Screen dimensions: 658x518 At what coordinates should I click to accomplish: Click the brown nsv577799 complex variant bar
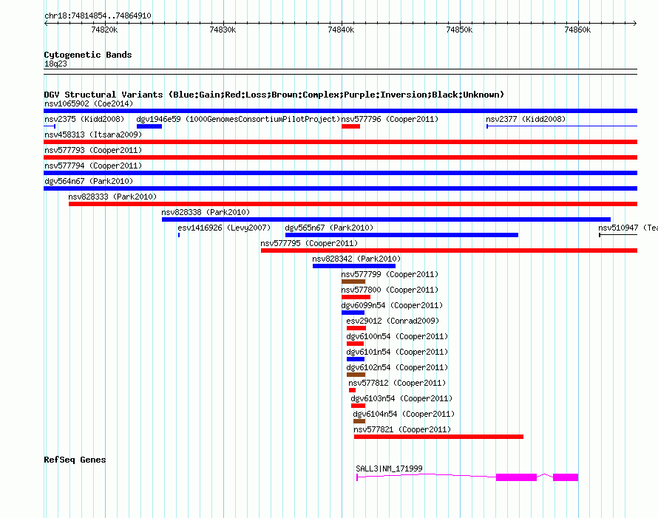(353, 282)
